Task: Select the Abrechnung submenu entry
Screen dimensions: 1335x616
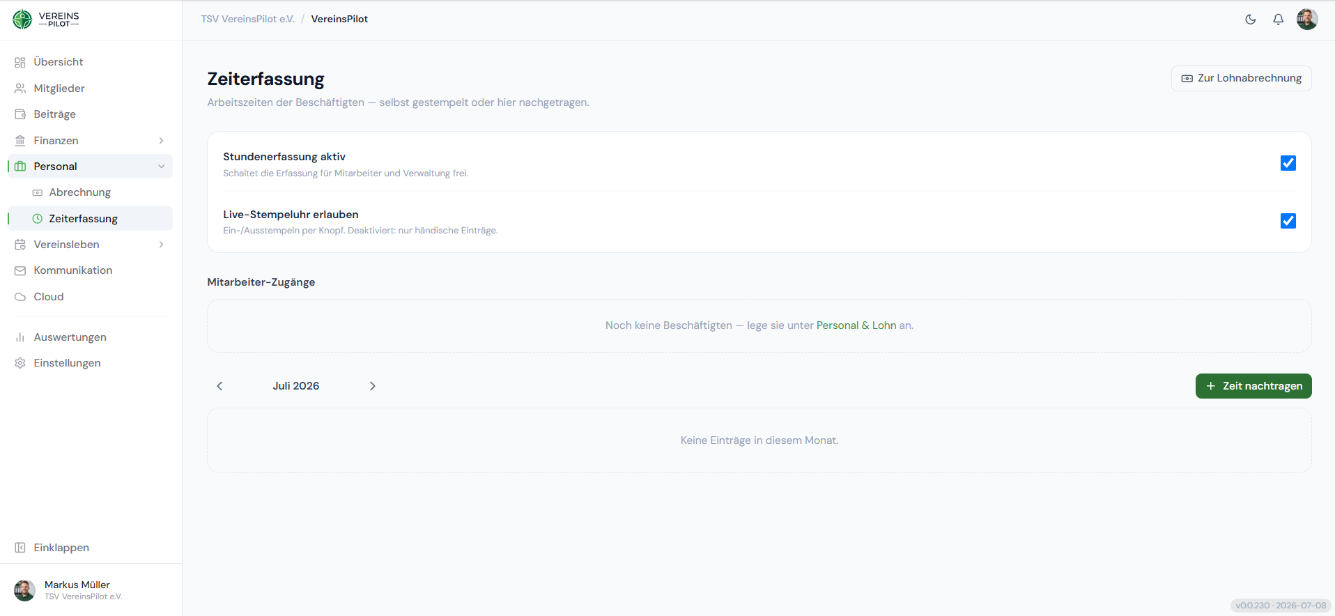Action: [90, 192]
